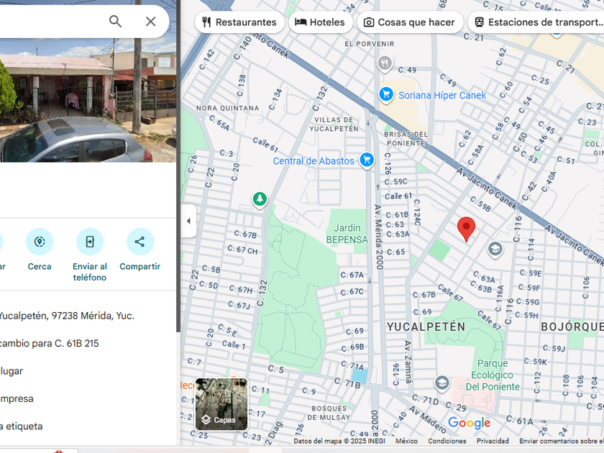604x453 pixels.
Task: Open the Privacidad link
Action: [x=493, y=441]
